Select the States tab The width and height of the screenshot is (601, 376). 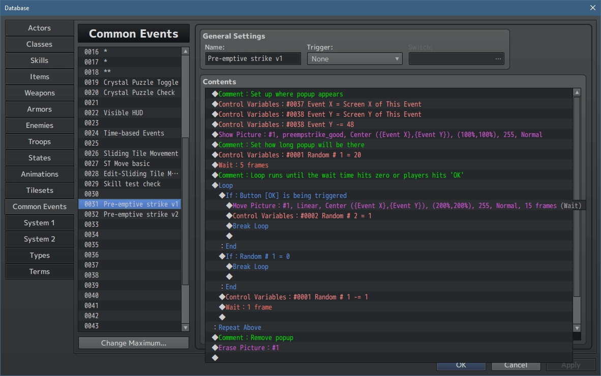(40, 158)
